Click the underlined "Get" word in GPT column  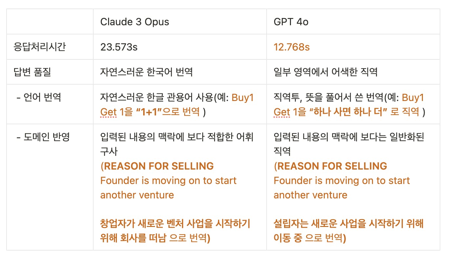[282, 112]
